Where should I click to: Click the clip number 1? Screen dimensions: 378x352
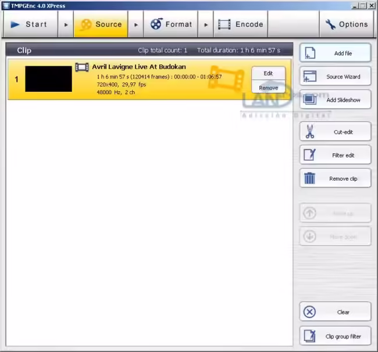[x=16, y=79]
